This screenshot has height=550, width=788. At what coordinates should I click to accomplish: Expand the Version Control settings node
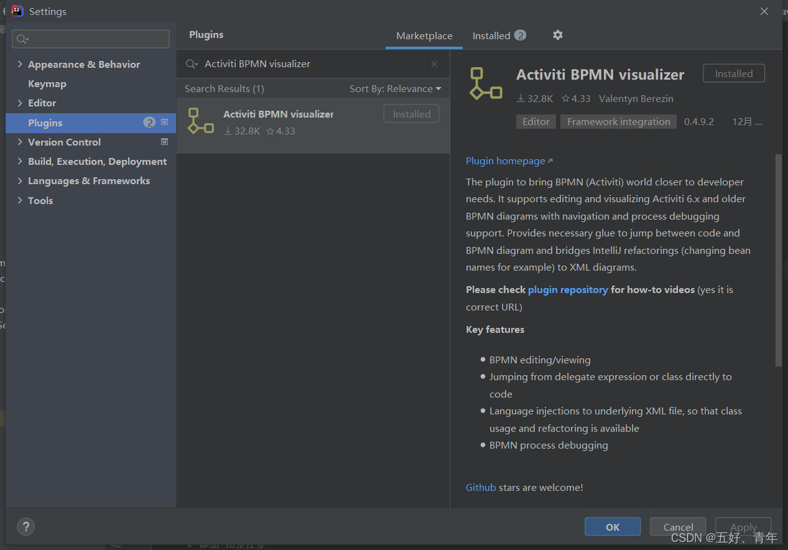click(20, 142)
